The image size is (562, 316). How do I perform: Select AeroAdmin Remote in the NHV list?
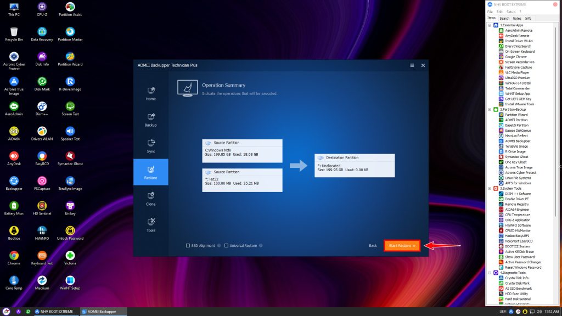tap(518, 31)
